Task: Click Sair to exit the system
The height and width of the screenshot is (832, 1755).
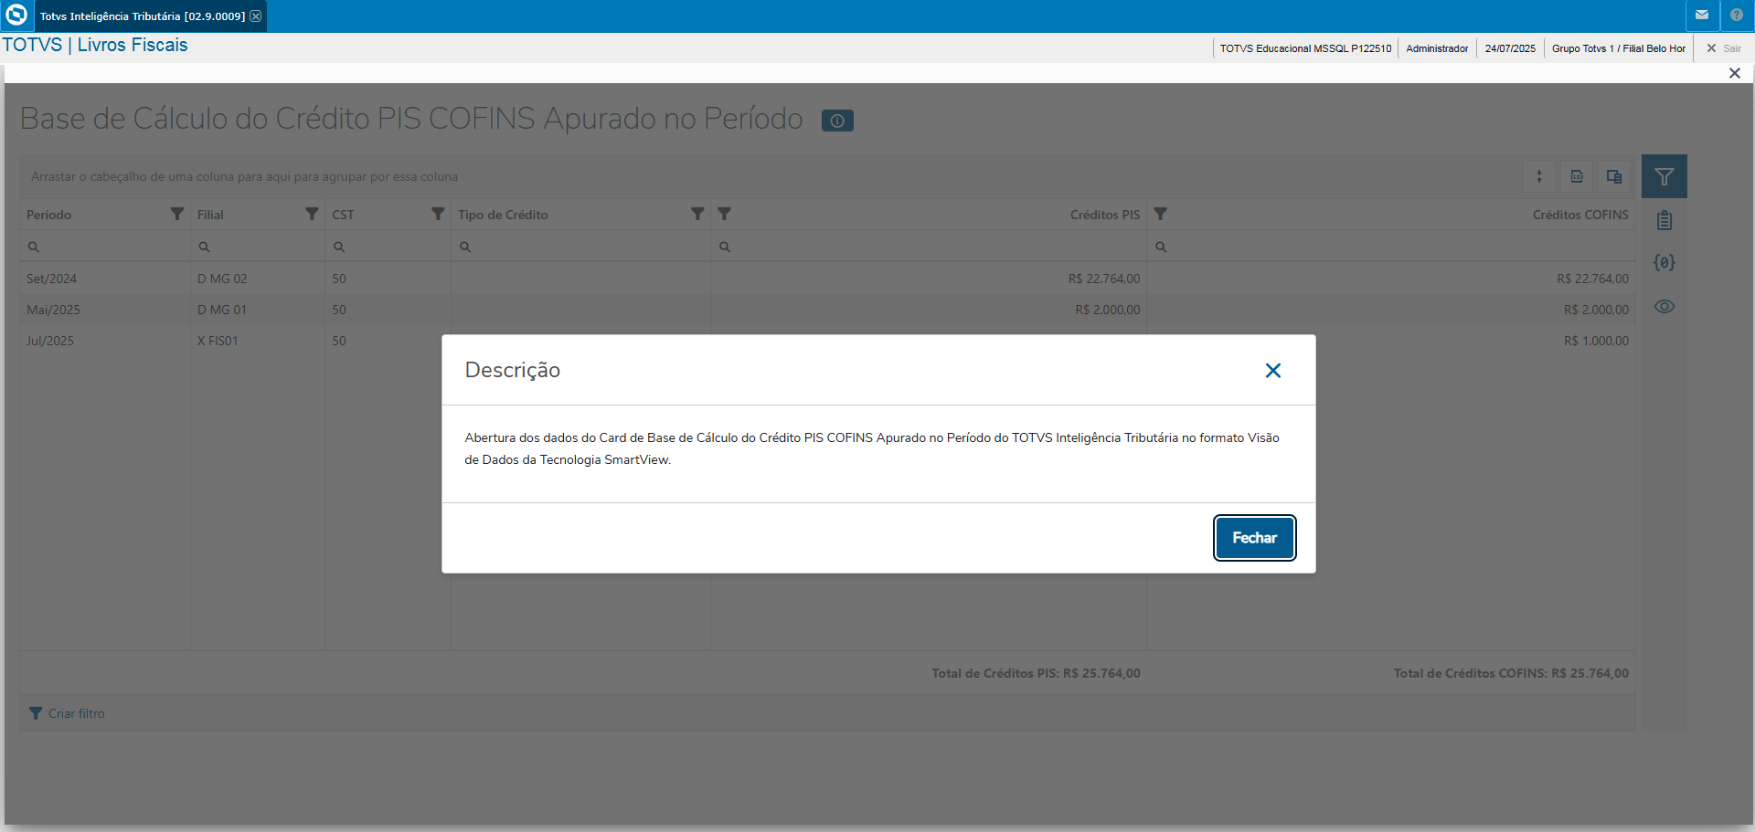Action: click(x=1724, y=48)
